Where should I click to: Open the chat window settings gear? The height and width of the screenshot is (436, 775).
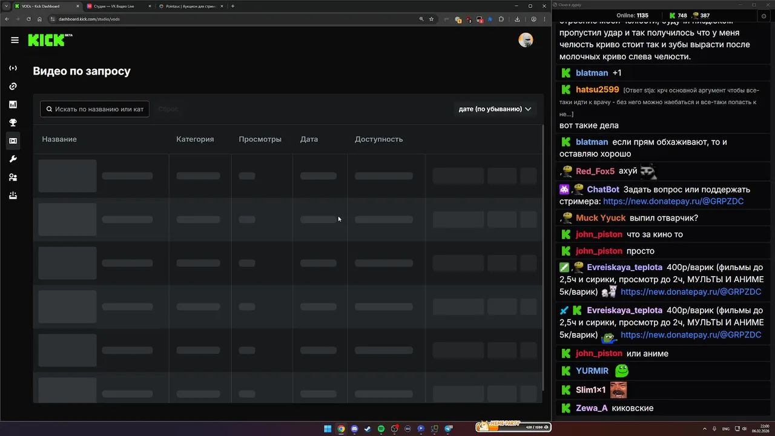pos(763,16)
